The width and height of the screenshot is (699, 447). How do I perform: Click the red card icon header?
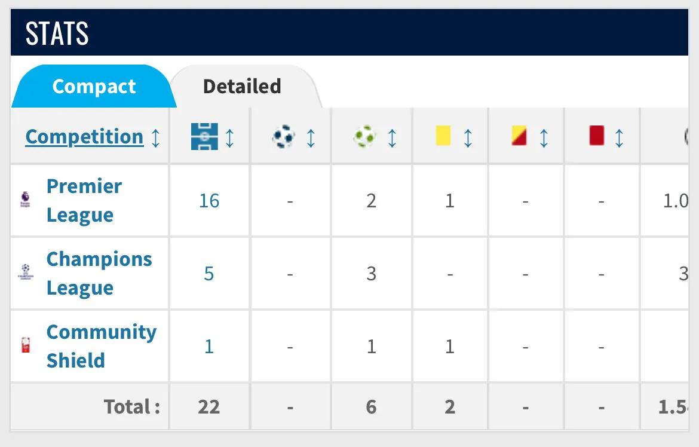pyautogui.click(x=596, y=136)
